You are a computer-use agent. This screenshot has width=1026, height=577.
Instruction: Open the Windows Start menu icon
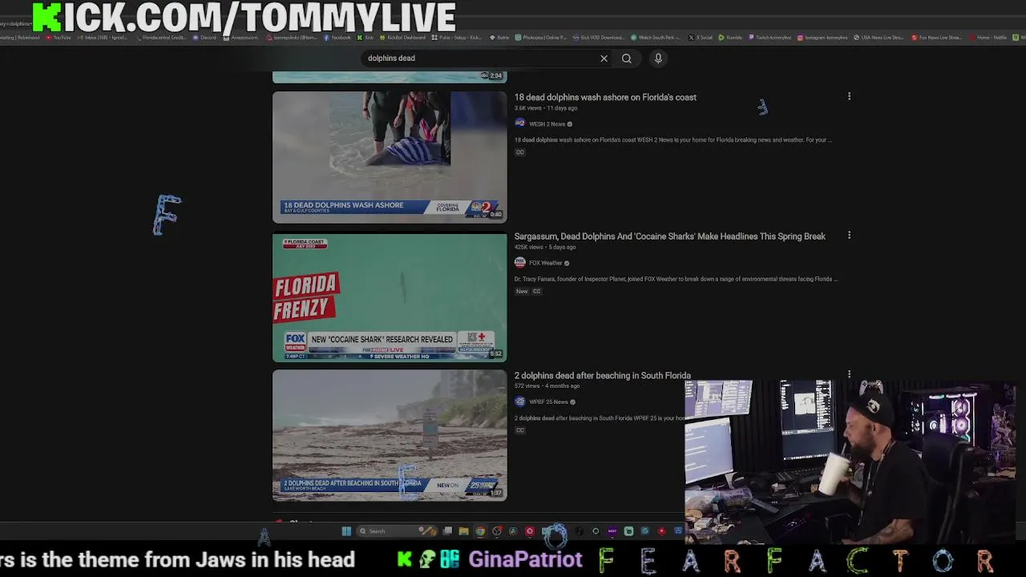coord(346,531)
